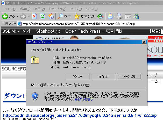Open the Search (検索) toolbar button
The image size is (163, 120).
coord(64,16)
